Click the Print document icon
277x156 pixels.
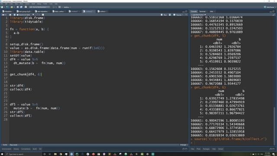26,7
